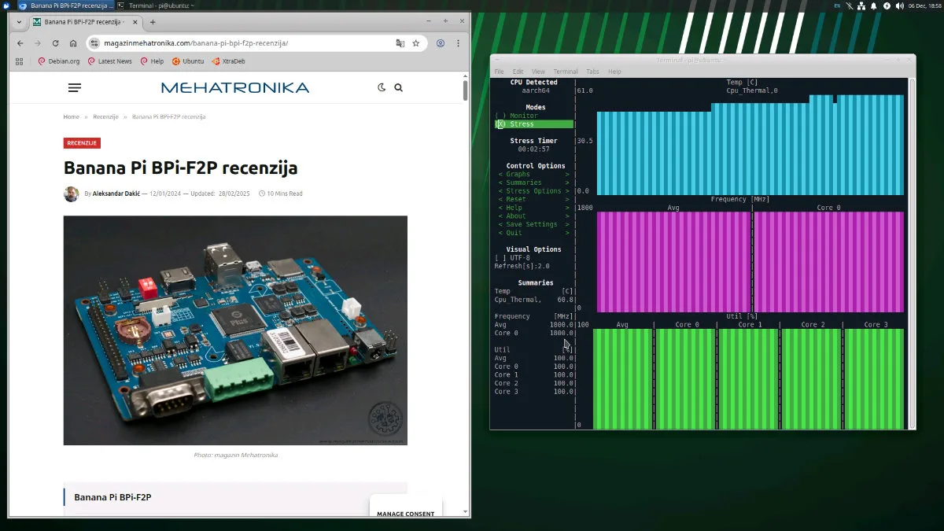The height and width of the screenshot is (531, 944).
Task: Open the Chrome tab search dropdown arrow
Action: pyautogui.click(x=19, y=22)
